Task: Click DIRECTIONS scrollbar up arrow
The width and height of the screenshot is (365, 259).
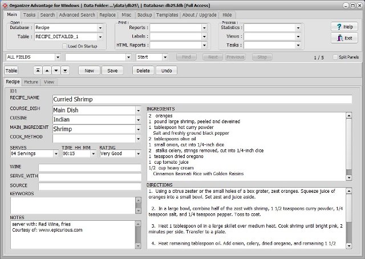Action: pyautogui.click(x=348, y=191)
